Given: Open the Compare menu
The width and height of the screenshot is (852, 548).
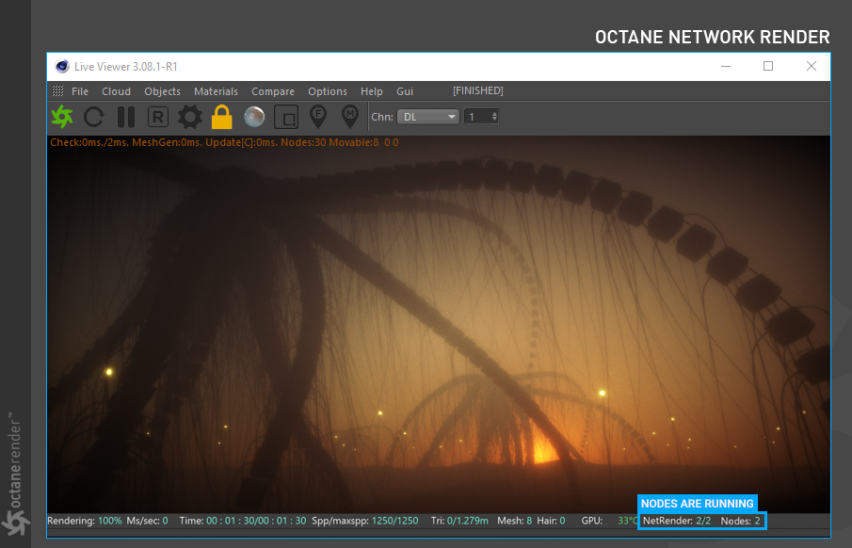Looking at the screenshot, I should click(273, 91).
